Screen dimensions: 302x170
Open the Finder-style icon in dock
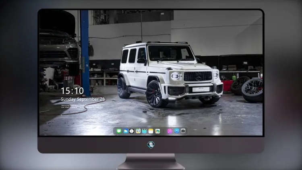(x=138, y=131)
